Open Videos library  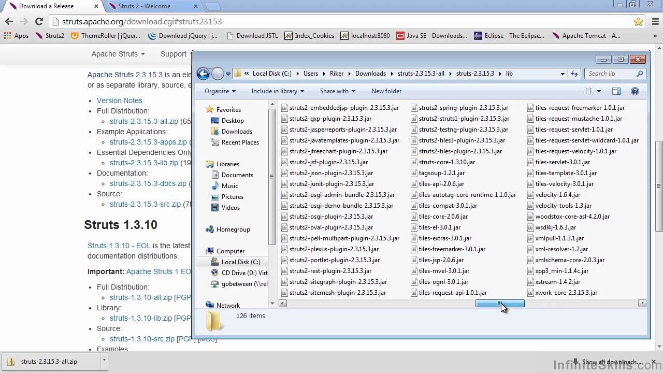point(226,208)
